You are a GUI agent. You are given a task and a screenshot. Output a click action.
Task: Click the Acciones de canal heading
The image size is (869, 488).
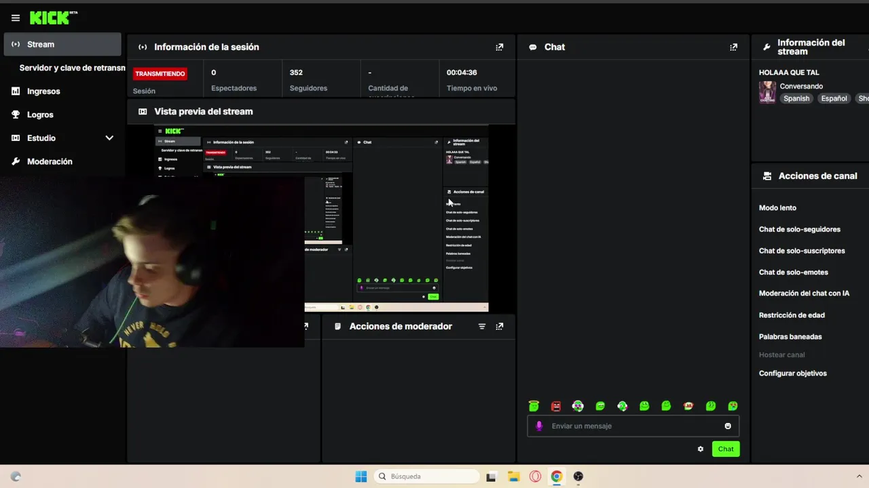(817, 176)
